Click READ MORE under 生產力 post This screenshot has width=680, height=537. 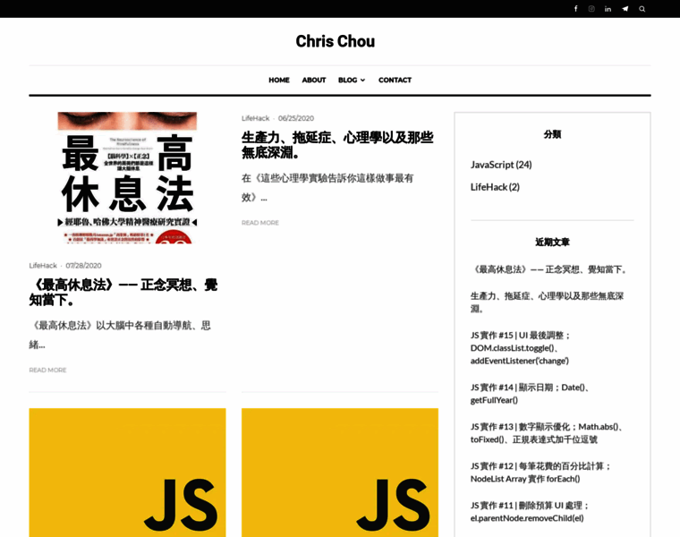point(260,223)
